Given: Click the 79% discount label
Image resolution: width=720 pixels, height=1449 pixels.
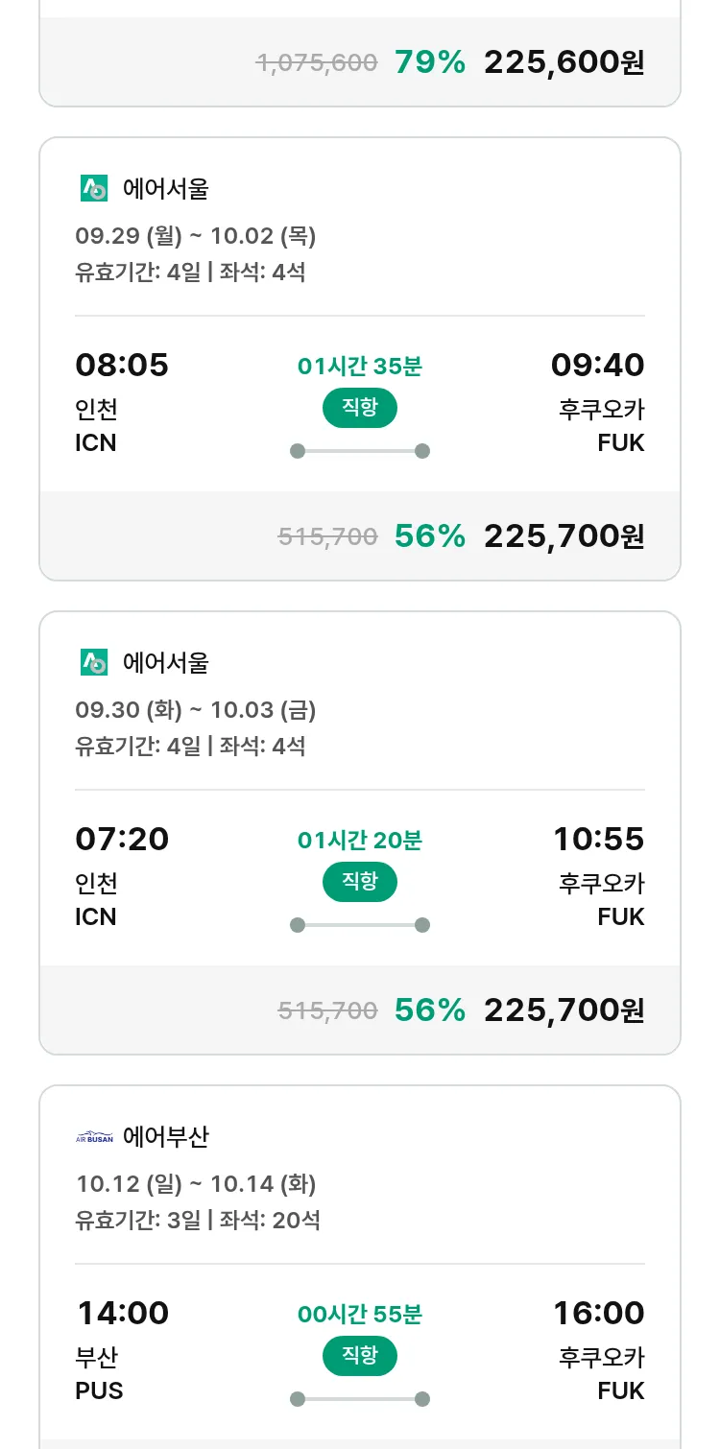Looking at the screenshot, I should [429, 62].
